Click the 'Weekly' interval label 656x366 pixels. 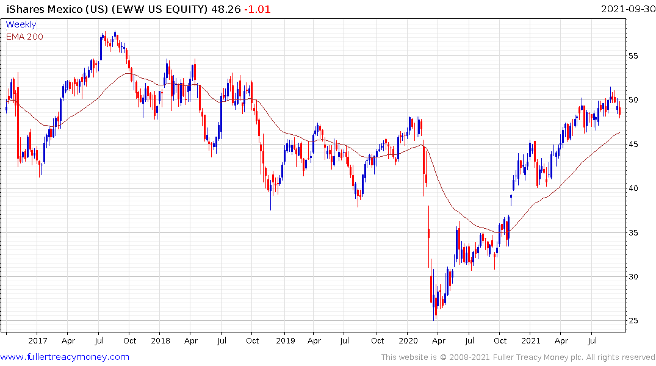[x=21, y=24]
